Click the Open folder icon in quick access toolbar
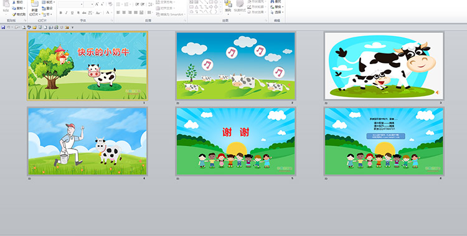The width and height of the screenshot is (467, 236). coord(34,27)
